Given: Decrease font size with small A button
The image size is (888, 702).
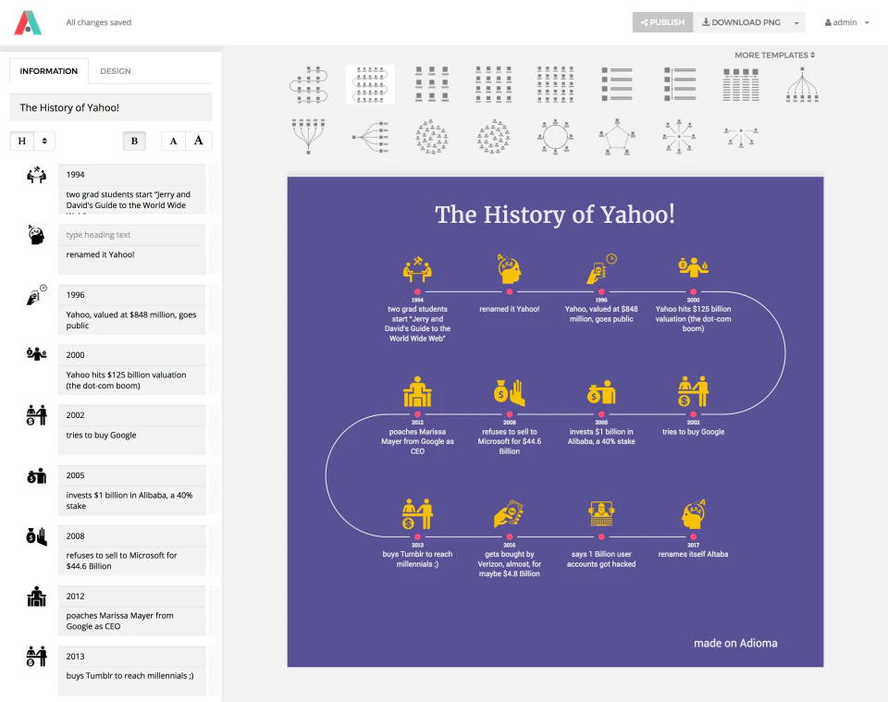Looking at the screenshot, I should point(173,141).
